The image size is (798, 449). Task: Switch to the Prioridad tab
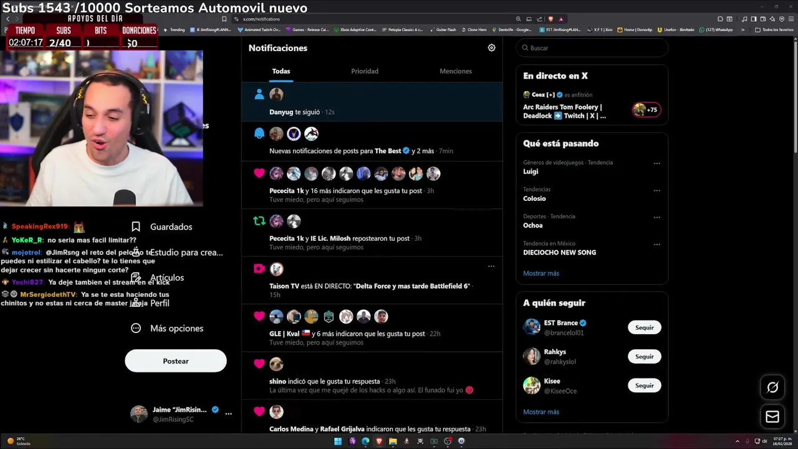click(x=365, y=71)
